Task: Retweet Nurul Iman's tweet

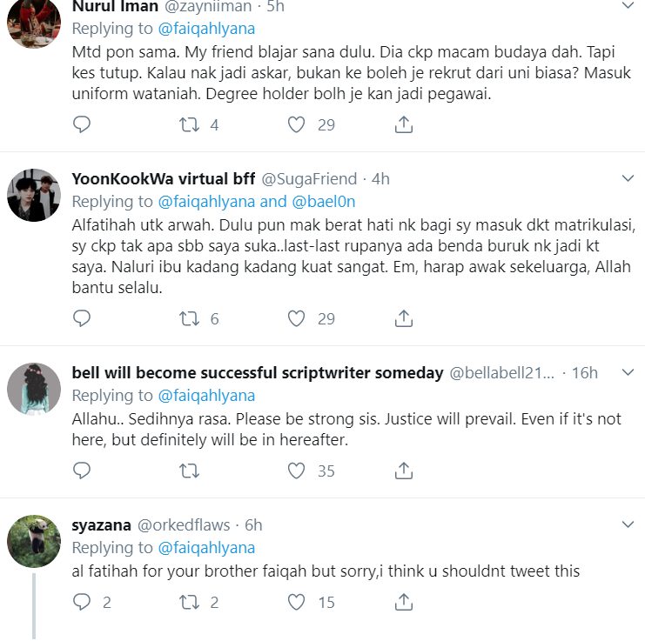Action: point(189,125)
